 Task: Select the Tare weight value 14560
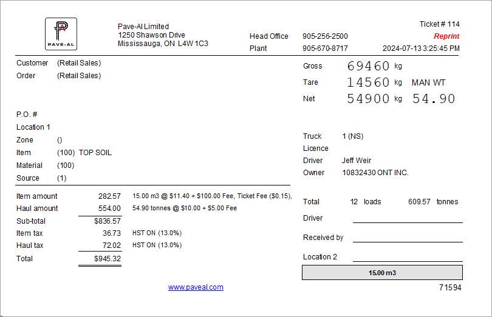tap(368, 82)
